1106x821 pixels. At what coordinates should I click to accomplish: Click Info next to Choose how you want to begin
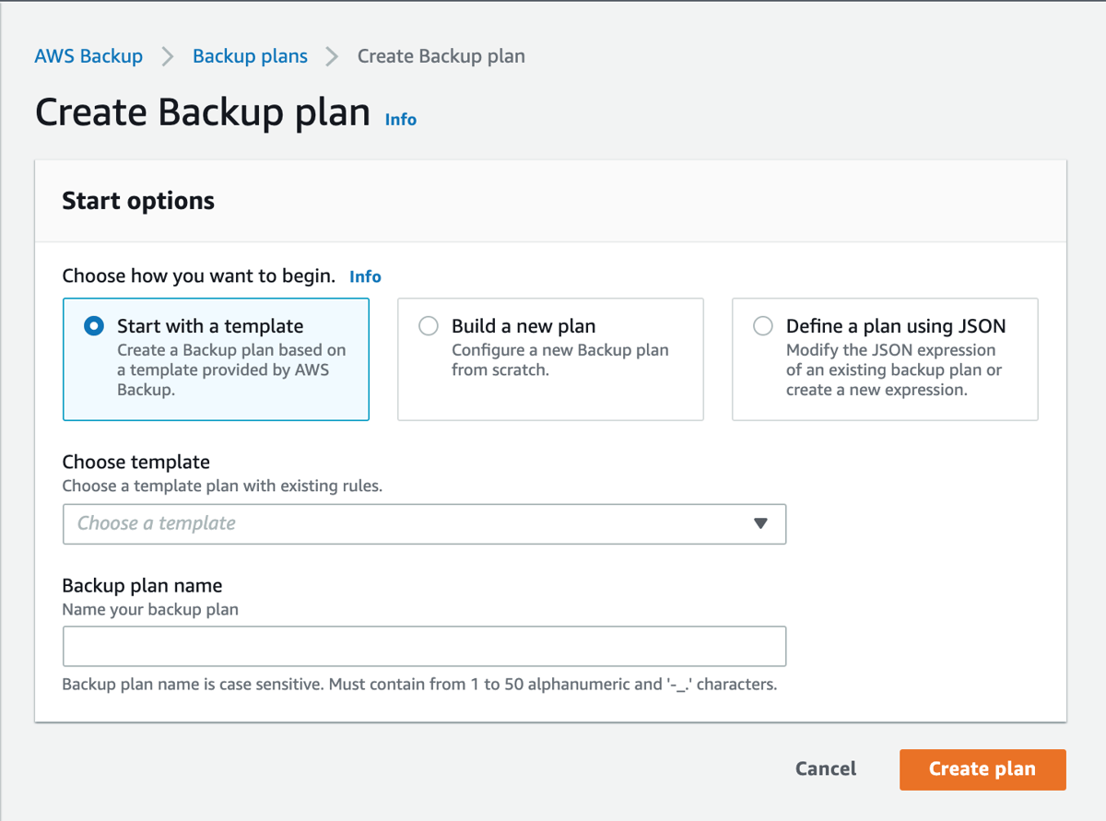tap(365, 276)
